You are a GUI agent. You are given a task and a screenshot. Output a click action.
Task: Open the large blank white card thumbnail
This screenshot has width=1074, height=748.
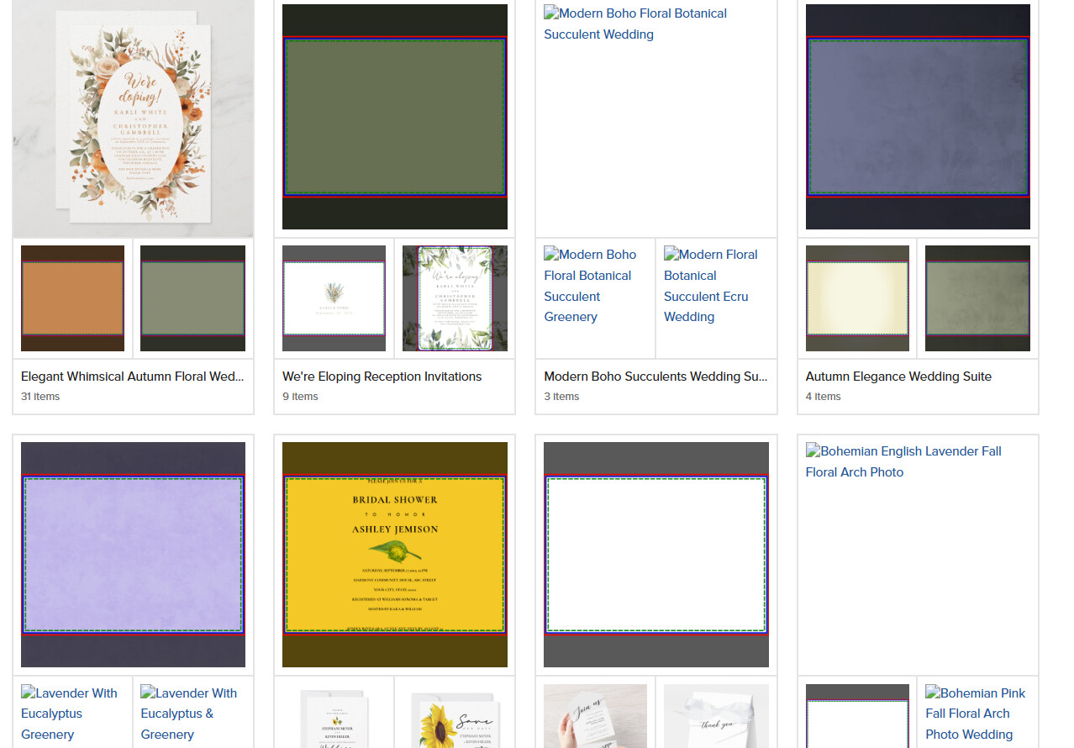(x=656, y=555)
